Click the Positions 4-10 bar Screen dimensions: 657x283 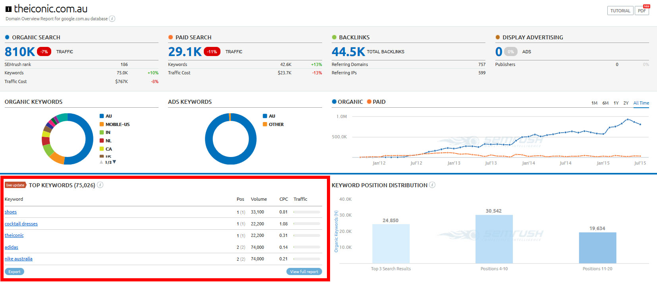(x=494, y=239)
